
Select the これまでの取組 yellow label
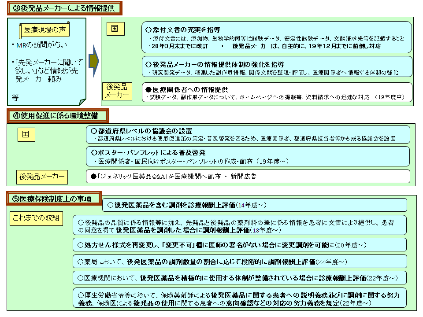[36, 218]
